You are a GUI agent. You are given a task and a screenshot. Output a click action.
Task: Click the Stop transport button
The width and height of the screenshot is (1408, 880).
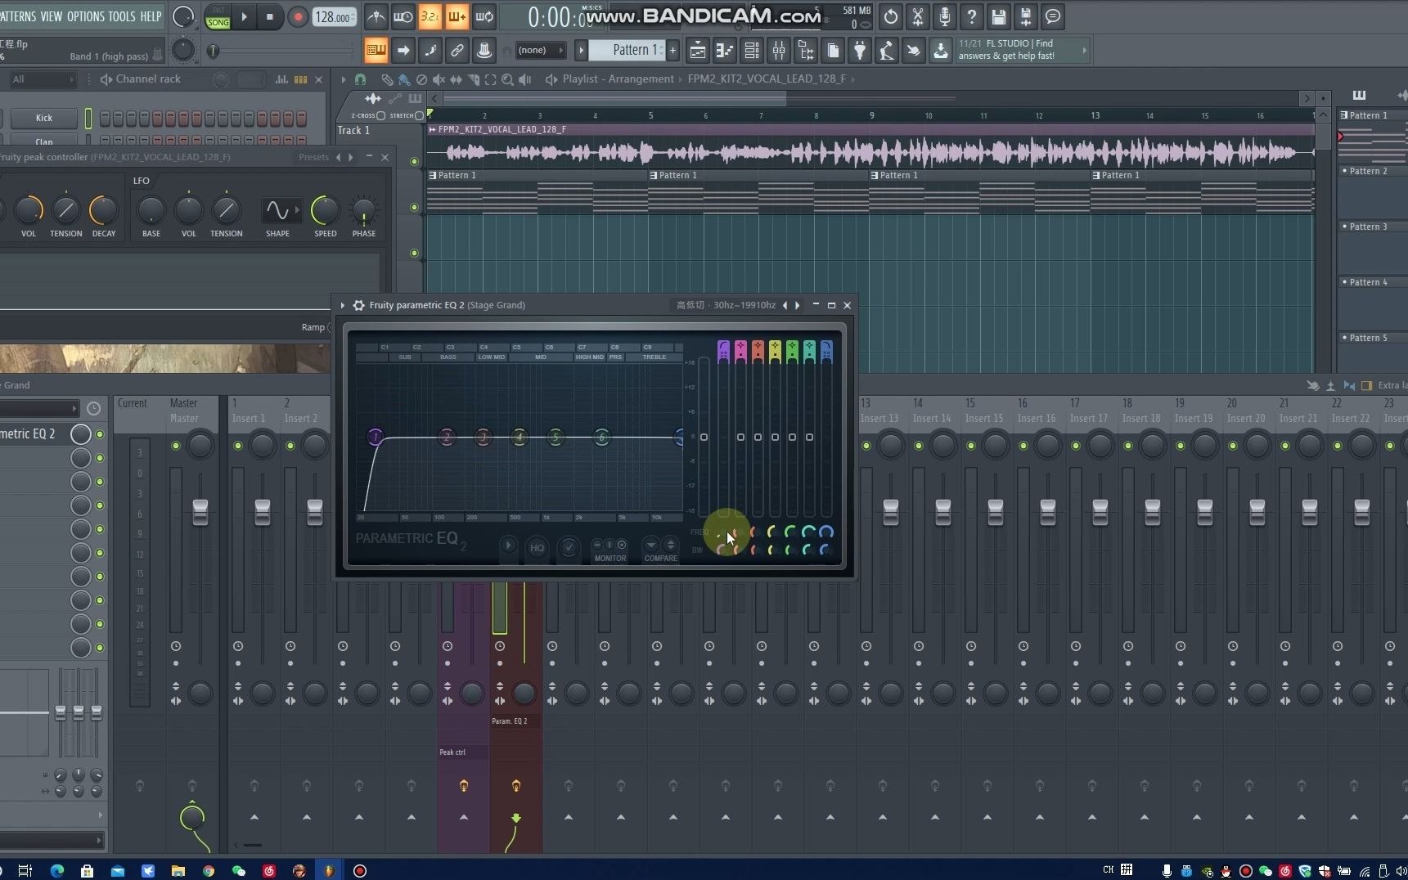coord(270,16)
